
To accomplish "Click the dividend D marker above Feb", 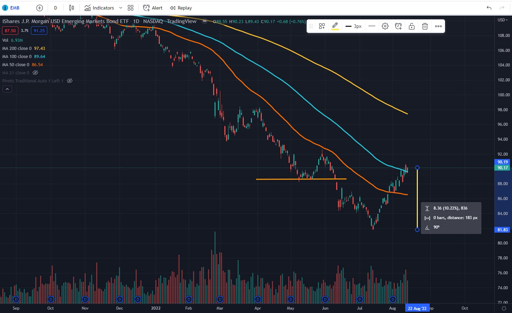I will (189, 299).
